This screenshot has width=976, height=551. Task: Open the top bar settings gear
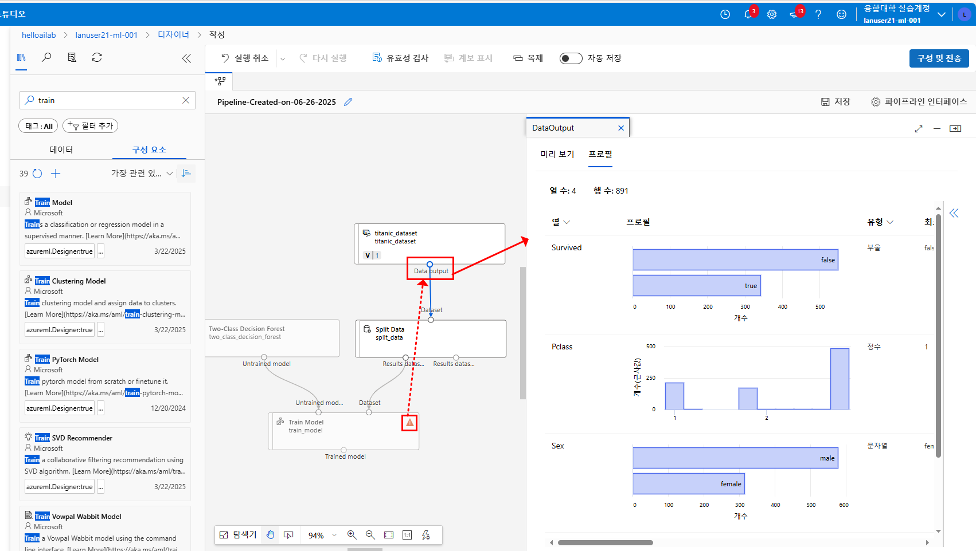pos(772,14)
